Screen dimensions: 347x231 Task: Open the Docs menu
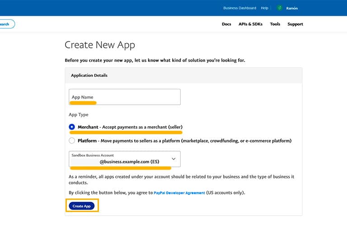tap(226, 24)
